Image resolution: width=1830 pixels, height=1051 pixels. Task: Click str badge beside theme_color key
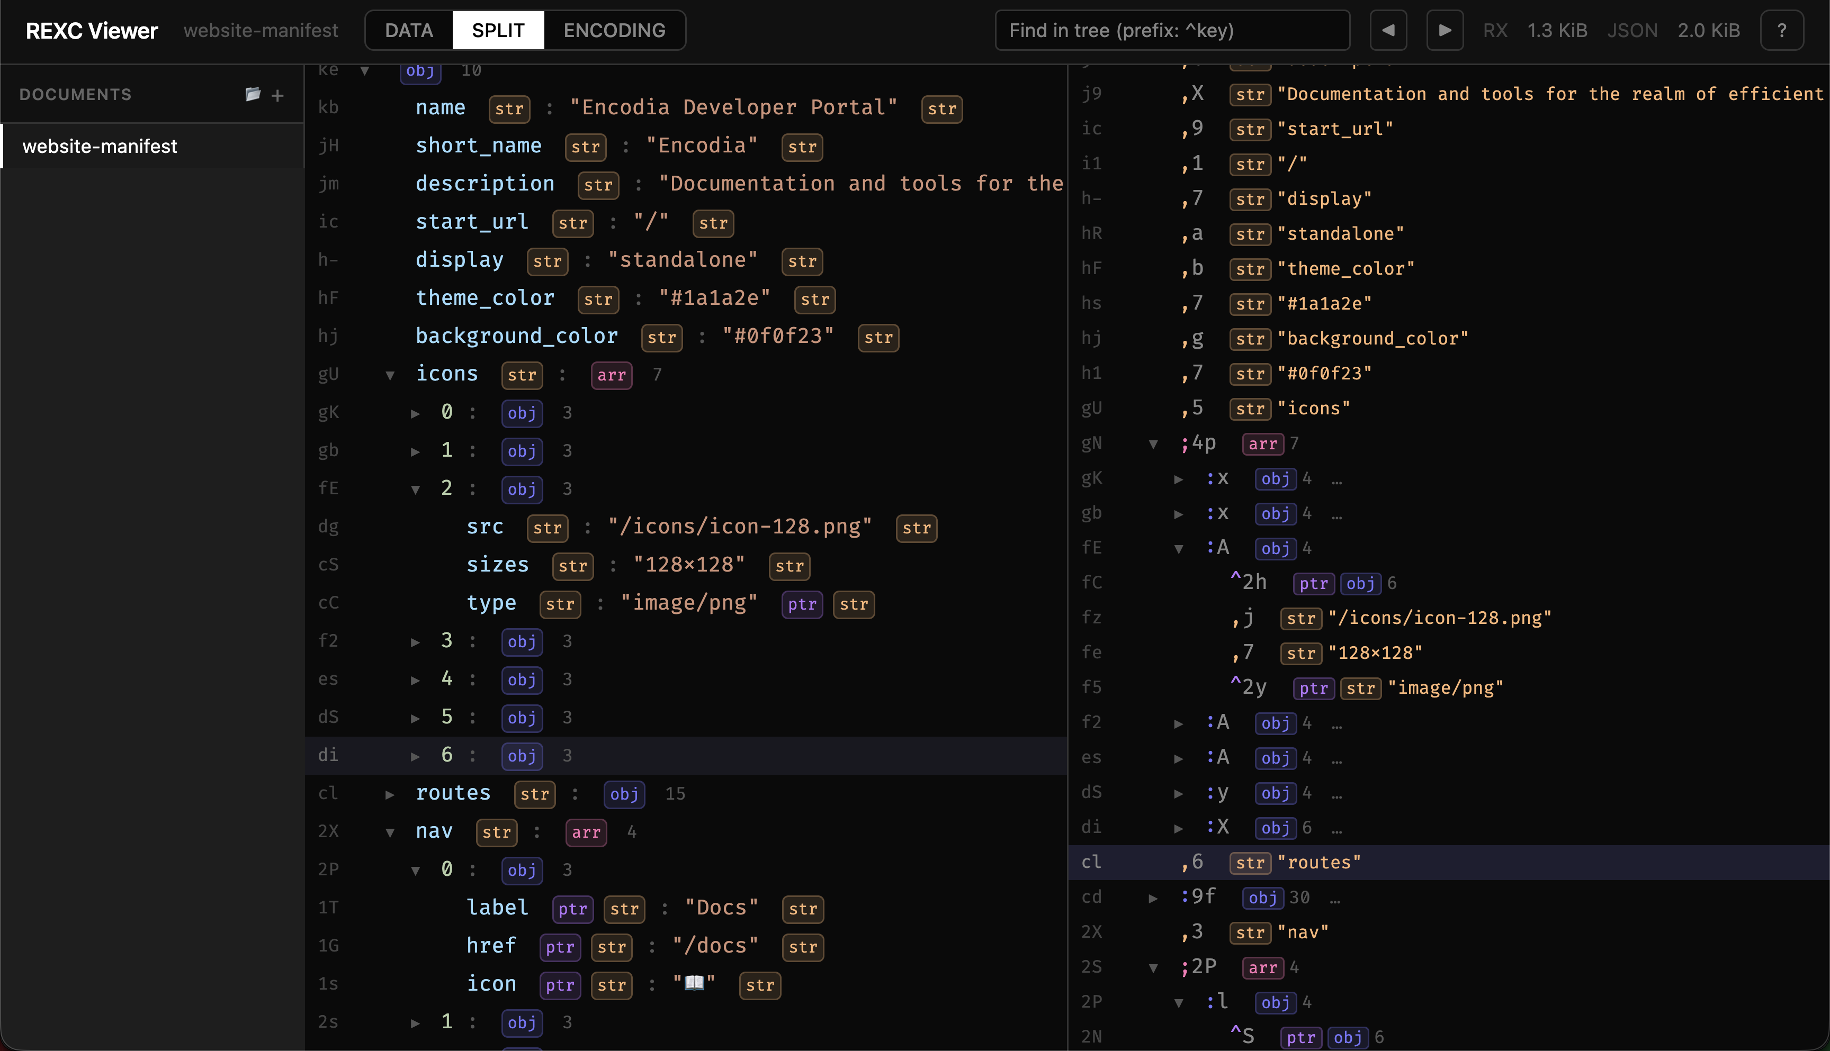(598, 299)
